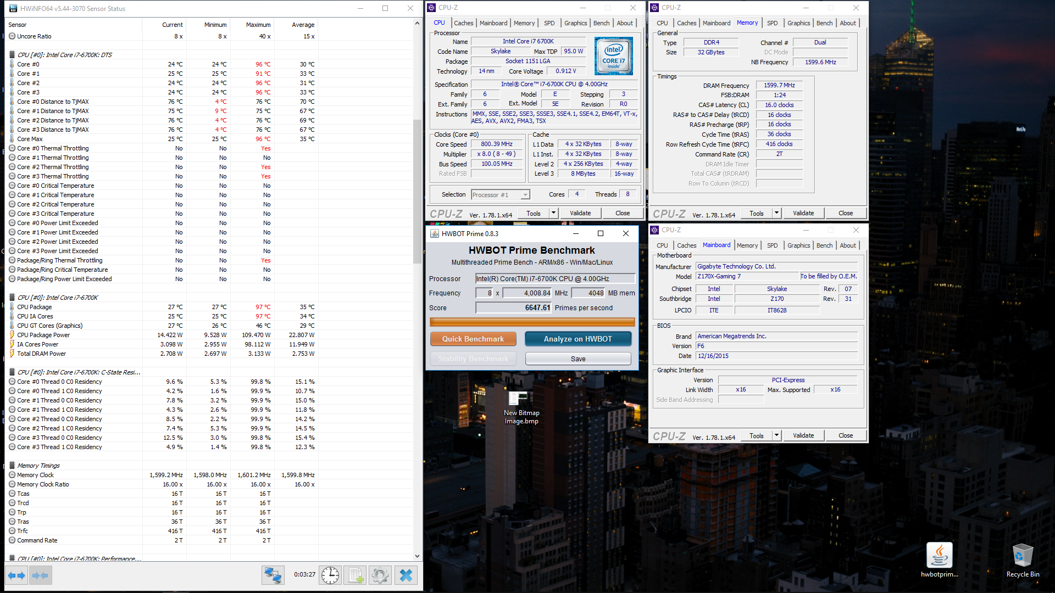
Task: Click IA Cores Power lightning sensor icon
Action: [12, 344]
